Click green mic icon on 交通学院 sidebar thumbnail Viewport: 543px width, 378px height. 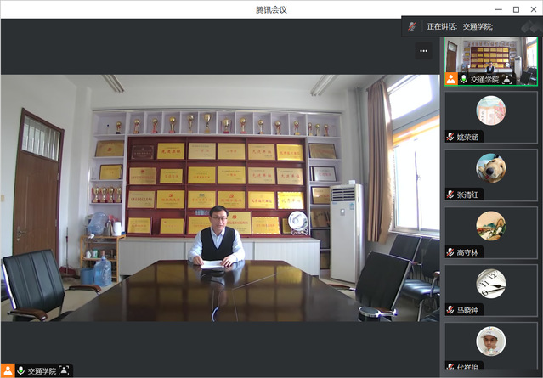click(464, 79)
